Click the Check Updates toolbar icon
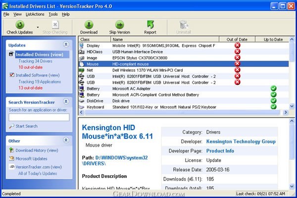Screen dimensions: 297x198 [20, 25]
